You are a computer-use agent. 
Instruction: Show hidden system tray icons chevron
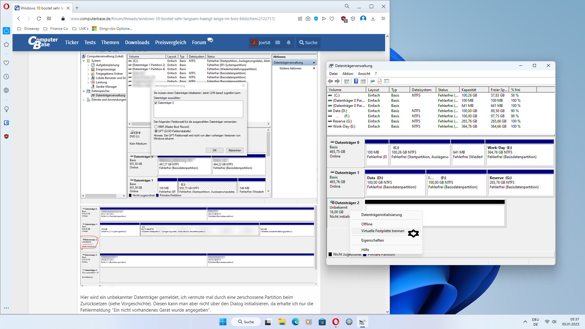coord(525,322)
